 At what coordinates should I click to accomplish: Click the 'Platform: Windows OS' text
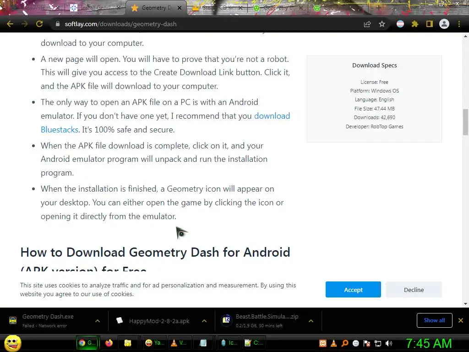pos(375,91)
